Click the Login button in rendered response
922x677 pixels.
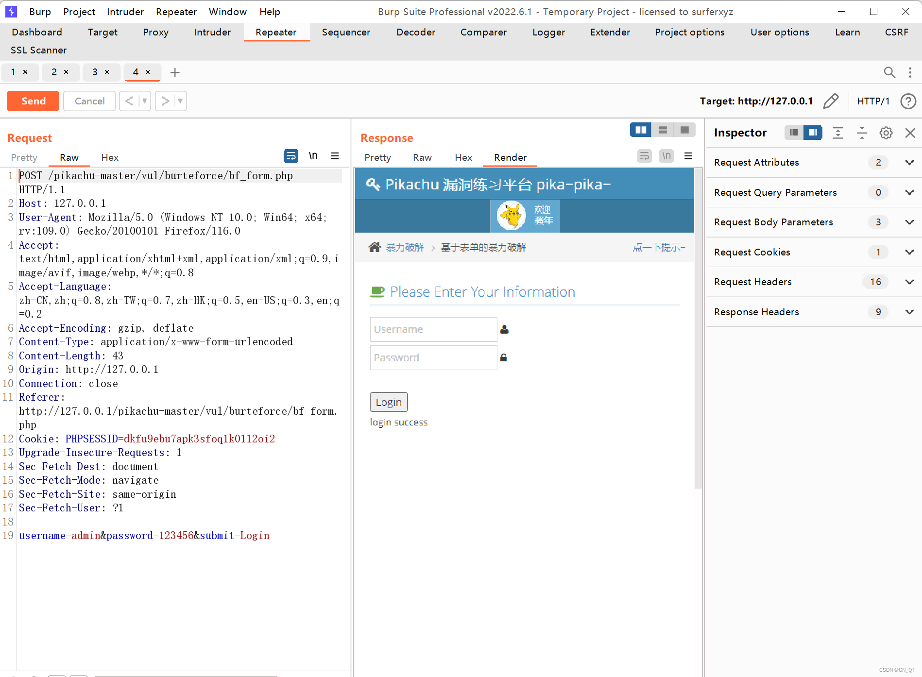click(x=389, y=402)
